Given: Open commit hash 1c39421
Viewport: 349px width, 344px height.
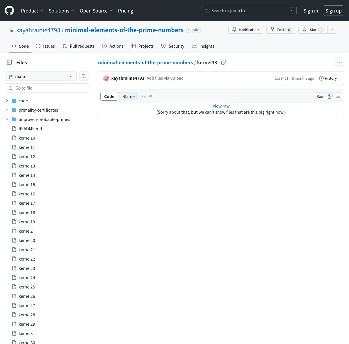Looking at the screenshot, I should coord(282,79).
